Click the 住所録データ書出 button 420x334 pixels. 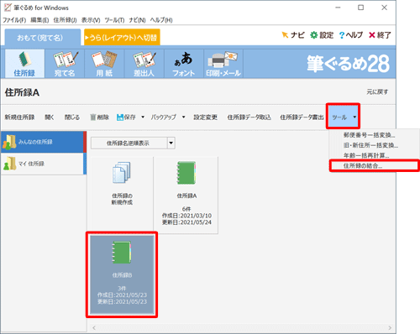302,117
